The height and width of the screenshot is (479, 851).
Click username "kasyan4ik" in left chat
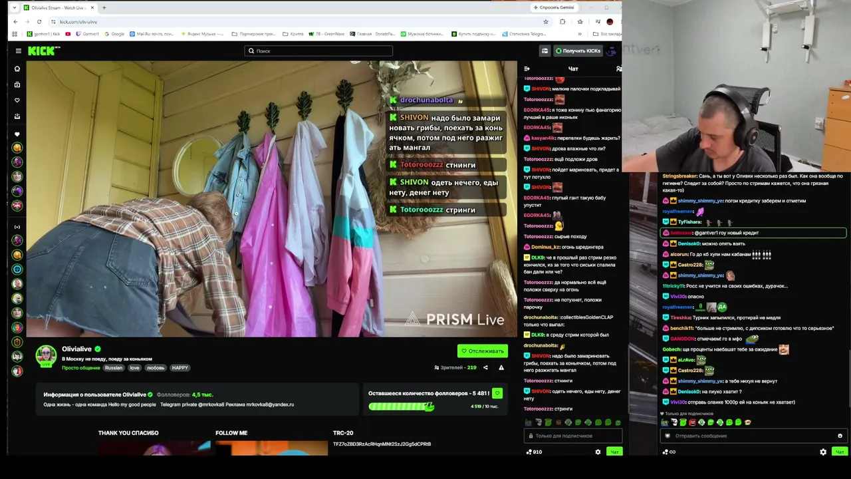[545, 138]
